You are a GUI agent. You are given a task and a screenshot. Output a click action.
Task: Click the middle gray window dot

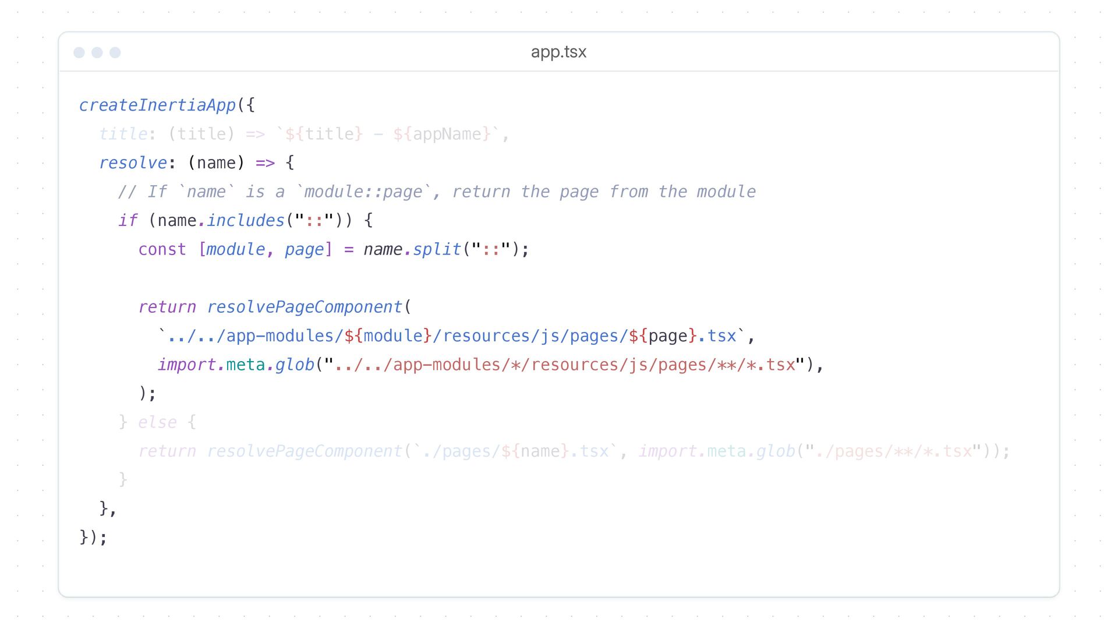(97, 52)
